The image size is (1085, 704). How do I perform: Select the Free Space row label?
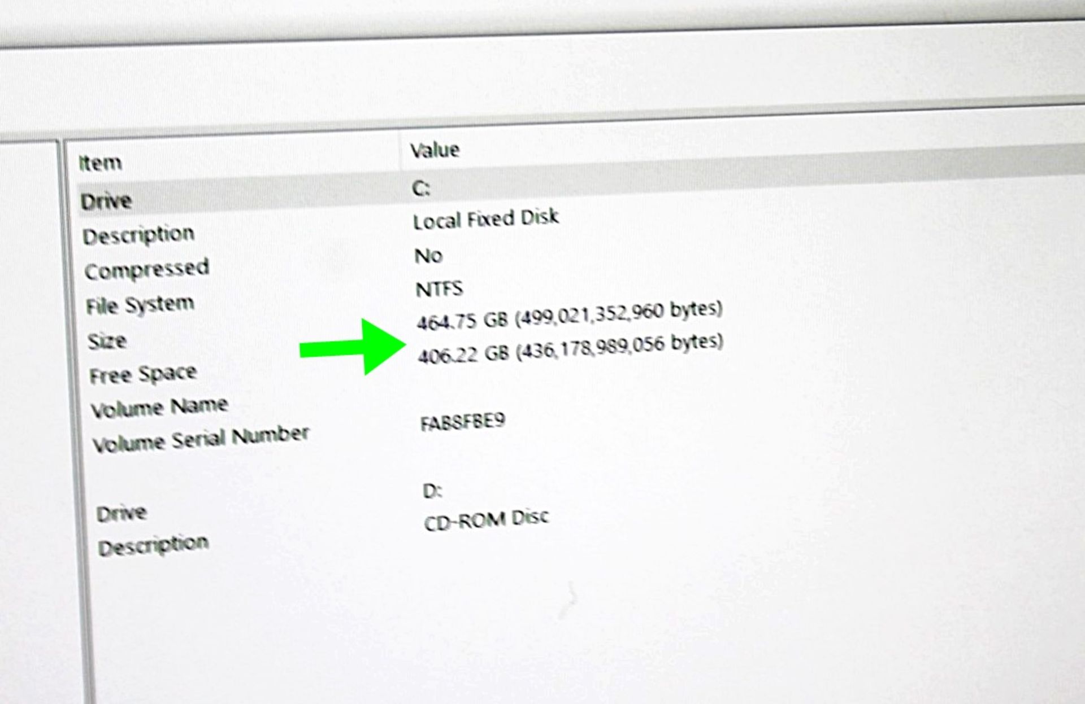(143, 374)
